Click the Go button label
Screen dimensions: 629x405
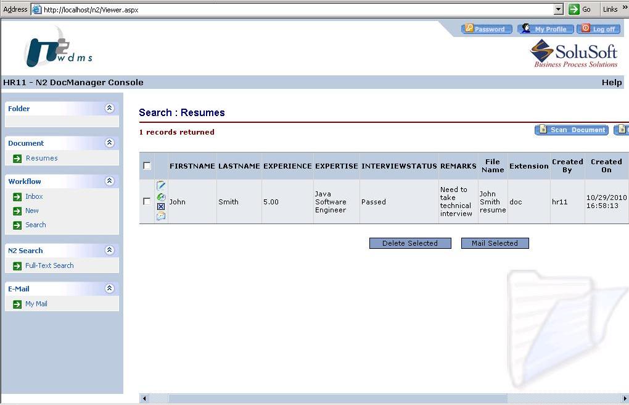pyautogui.click(x=586, y=9)
